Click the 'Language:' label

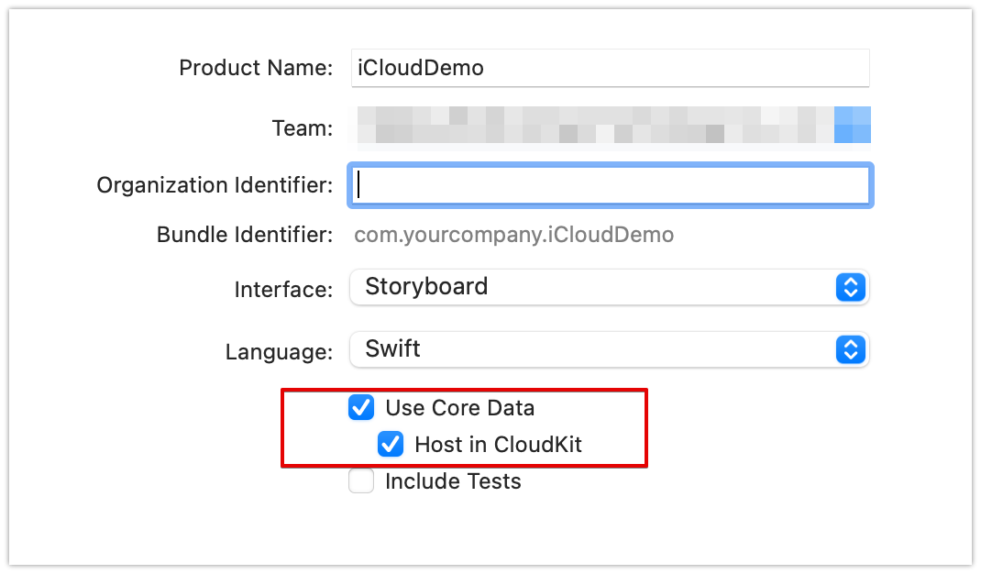point(279,352)
